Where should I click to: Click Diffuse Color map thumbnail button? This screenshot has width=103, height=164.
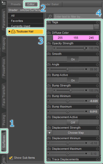pyautogui.click(x=49, y=38)
